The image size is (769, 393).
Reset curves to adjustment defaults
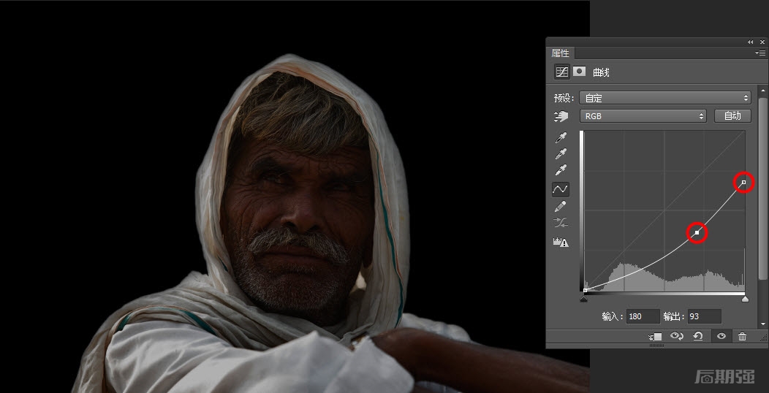698,336
